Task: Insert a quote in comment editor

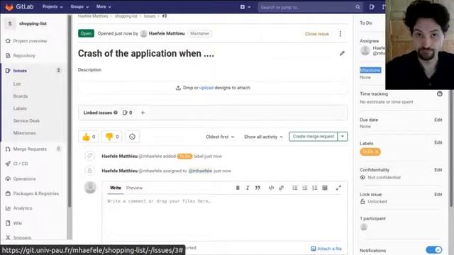Action: point(258,188)
